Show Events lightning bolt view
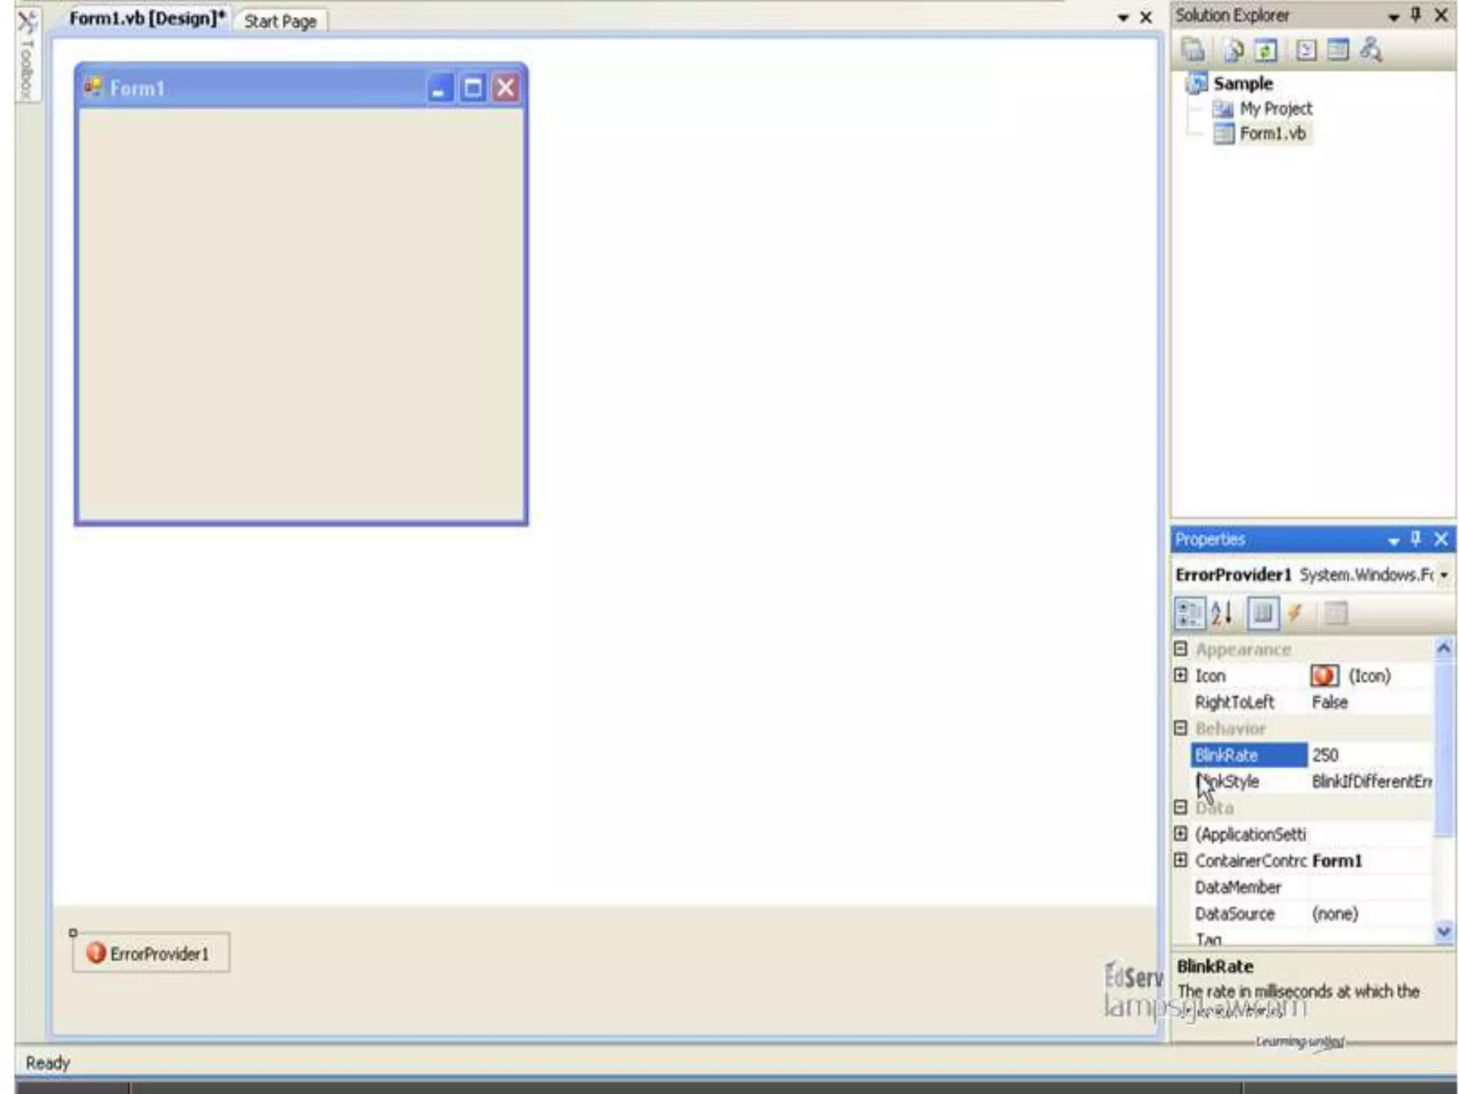The height and width of the screenshot is (1094, 1459). [1296, 613]
